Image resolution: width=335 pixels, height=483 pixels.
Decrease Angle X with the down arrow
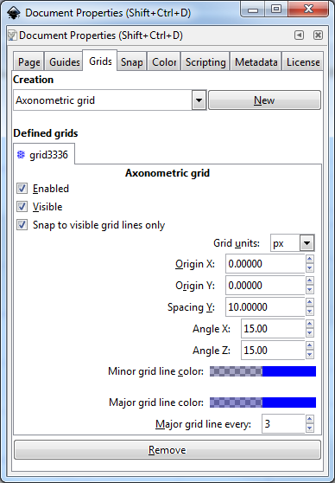[x=310, y=332]
